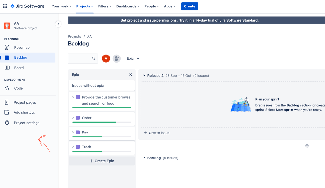Open the Your work menu

pos(61,6)
